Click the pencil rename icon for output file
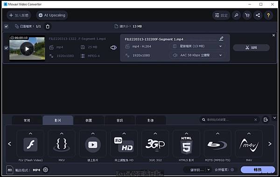280x177 pixels. (x=221, y=39)
